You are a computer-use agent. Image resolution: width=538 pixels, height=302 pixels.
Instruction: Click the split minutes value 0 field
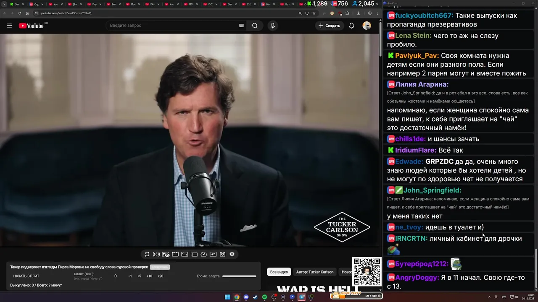116,276
